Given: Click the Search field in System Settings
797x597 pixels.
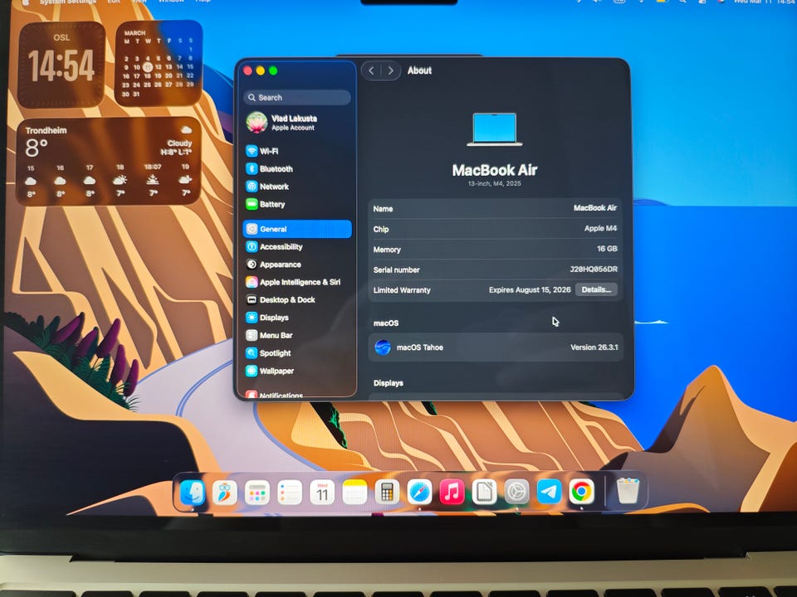Looking at the screenshot, I should point(297,98).
